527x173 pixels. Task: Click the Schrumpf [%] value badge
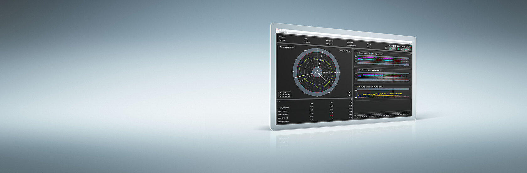(x=287, y=48)
